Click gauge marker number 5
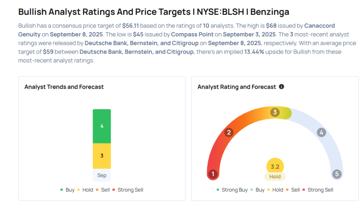The width and height of the screenshot is (363, 208). (x=336, y=174)
